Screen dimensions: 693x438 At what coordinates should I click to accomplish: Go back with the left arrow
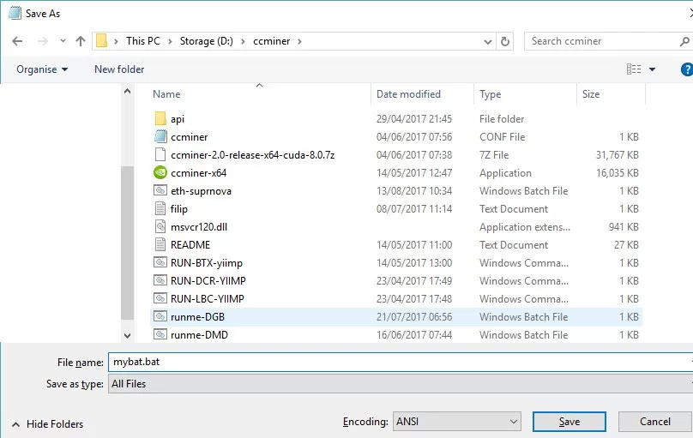tap(17, 41)
